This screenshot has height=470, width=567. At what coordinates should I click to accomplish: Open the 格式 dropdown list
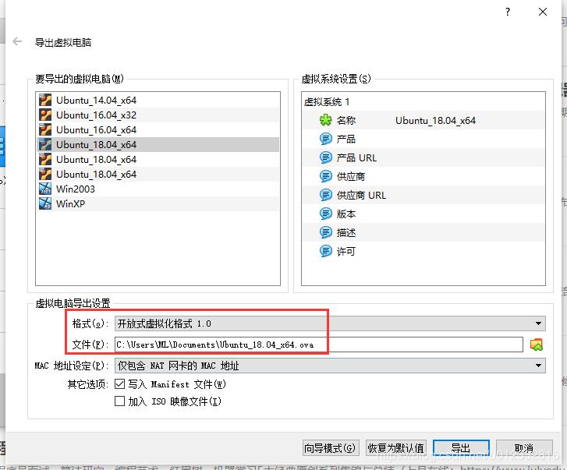[x=330, y=323]
